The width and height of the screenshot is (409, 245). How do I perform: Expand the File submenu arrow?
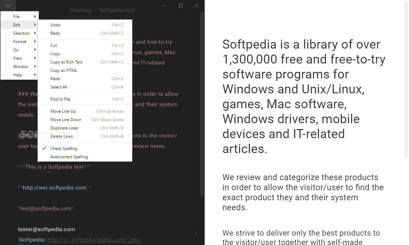(x=35, y=16)
